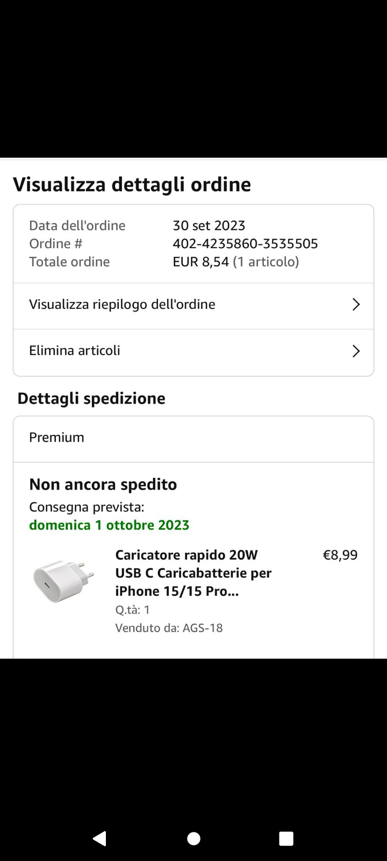This screenshot has height=861, width=387.
Task: Tap the Android back navigation triangle
Action: pyautogui.click(x=99, y=838)
